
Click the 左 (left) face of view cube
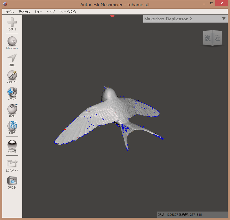tap(217, 38)
